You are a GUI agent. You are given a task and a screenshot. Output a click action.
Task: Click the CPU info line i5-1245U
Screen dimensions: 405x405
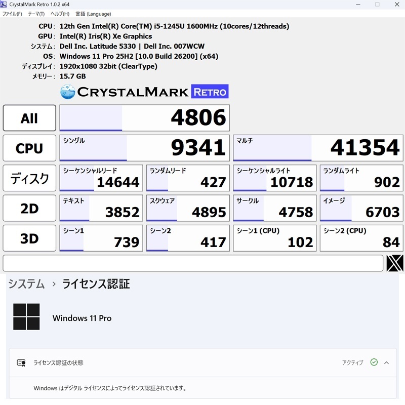[174, 26]
